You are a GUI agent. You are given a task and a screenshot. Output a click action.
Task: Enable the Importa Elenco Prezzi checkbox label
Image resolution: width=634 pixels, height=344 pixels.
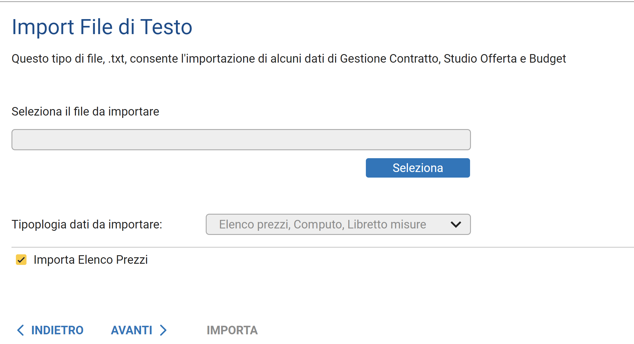[x=90, y=260]
